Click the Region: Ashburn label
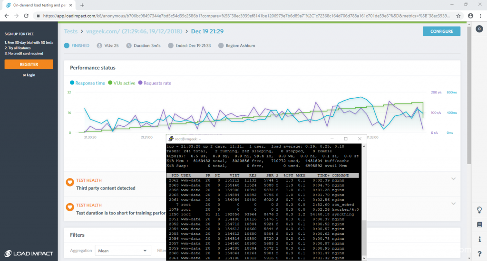Viewport: 487px width, 261px height. click(x=240, y=46)
